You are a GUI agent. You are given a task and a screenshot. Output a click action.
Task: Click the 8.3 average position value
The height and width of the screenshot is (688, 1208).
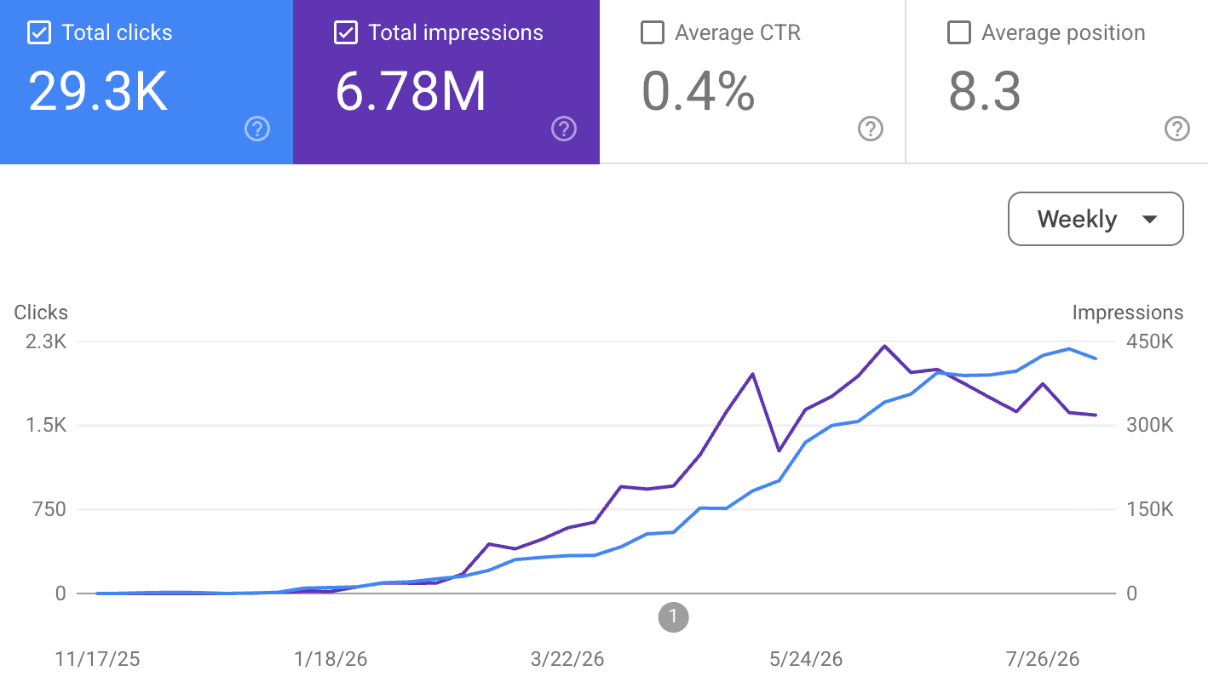coord(985,91)
